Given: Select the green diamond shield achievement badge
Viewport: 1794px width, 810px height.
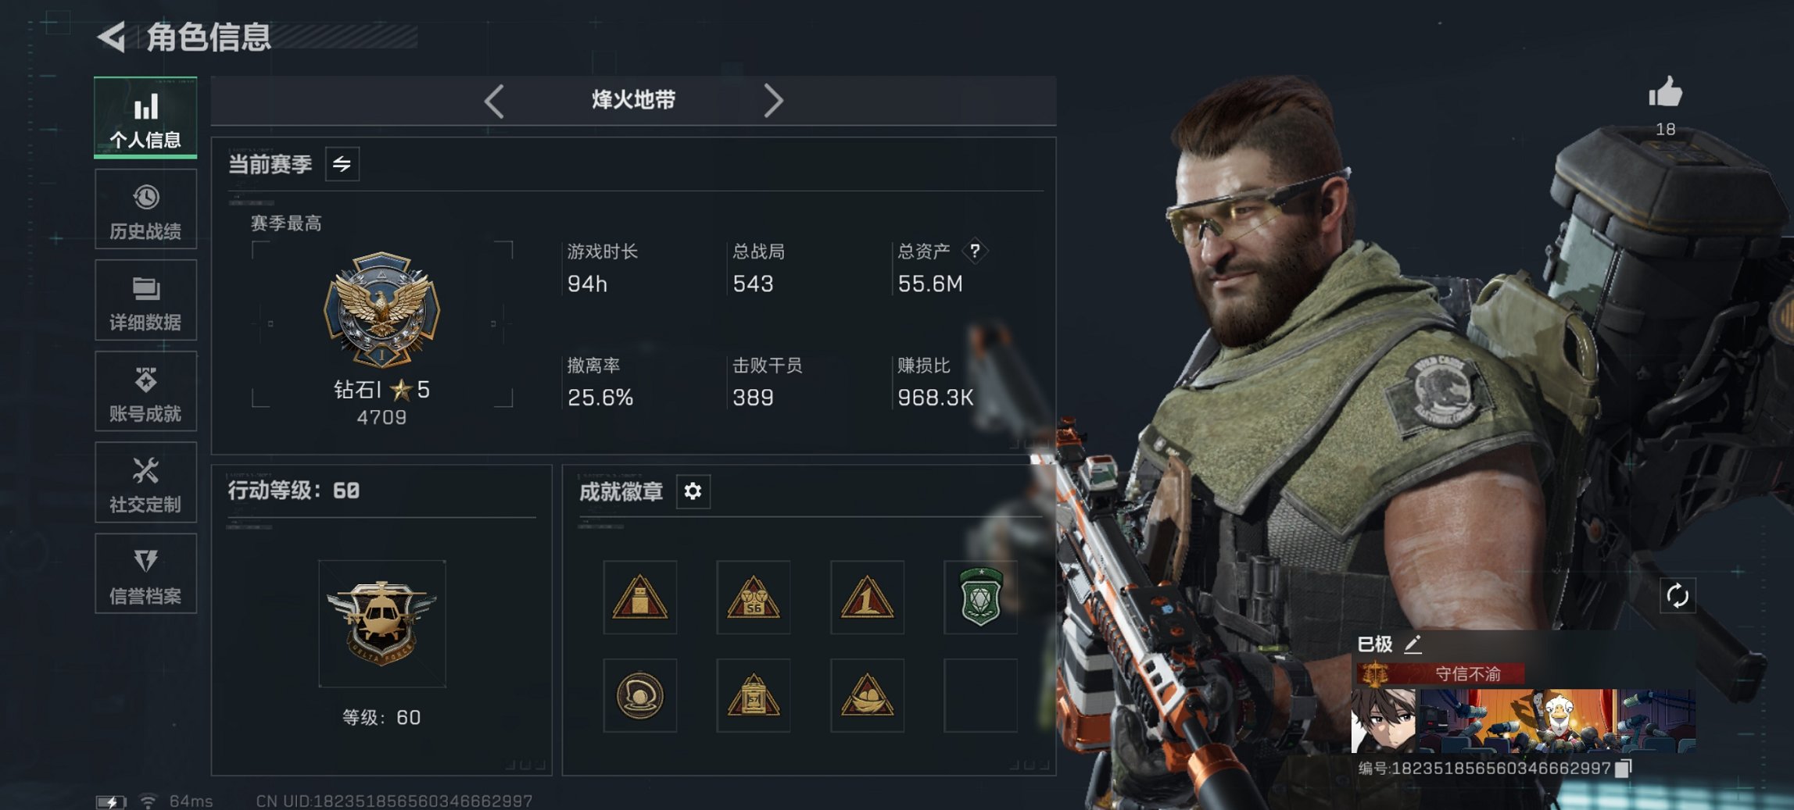Looking at the screenshot, I should point(980,598).
